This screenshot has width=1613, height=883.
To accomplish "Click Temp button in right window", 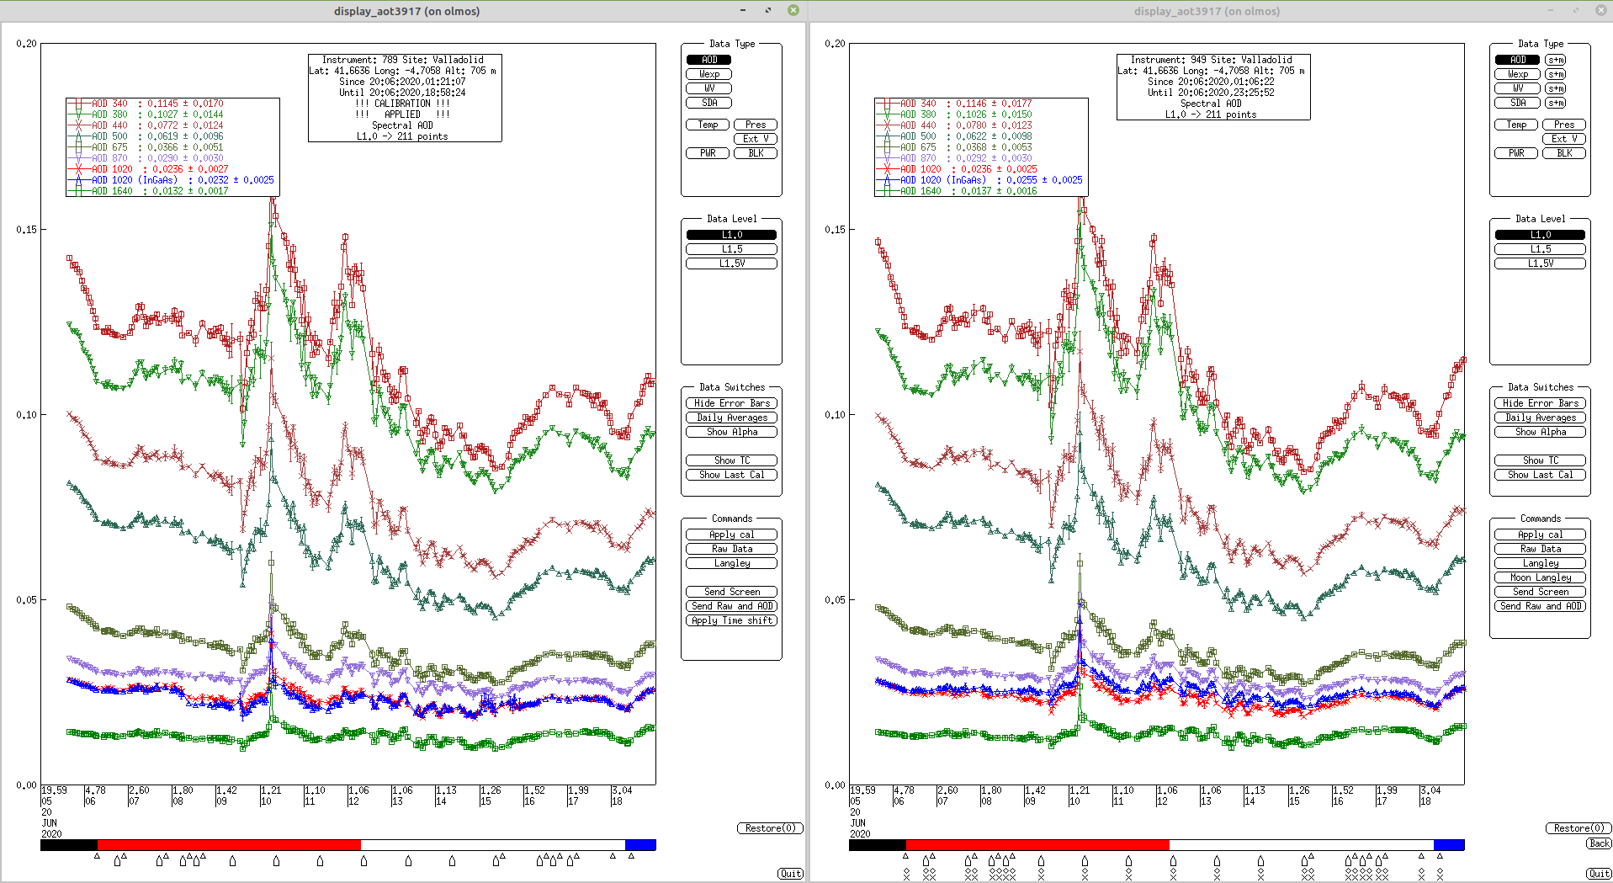I will point(1516,125).
